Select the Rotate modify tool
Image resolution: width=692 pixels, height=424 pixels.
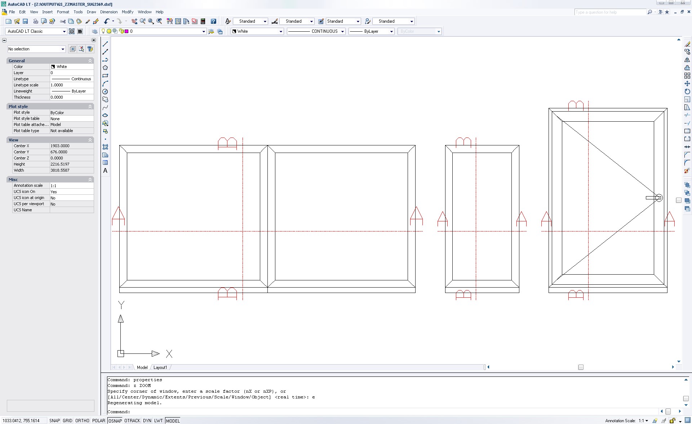coord(687,91)
